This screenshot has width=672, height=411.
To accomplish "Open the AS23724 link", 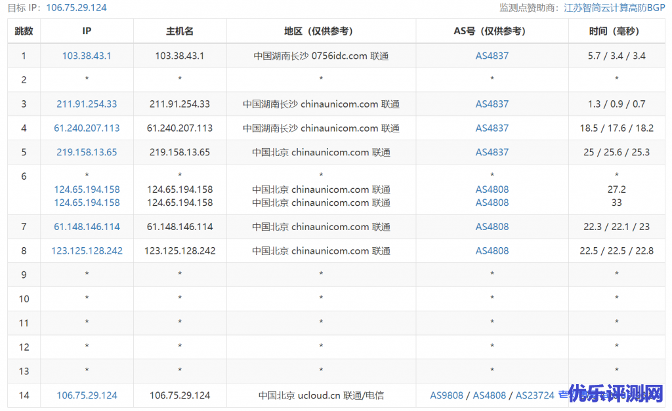I will 535,395.
